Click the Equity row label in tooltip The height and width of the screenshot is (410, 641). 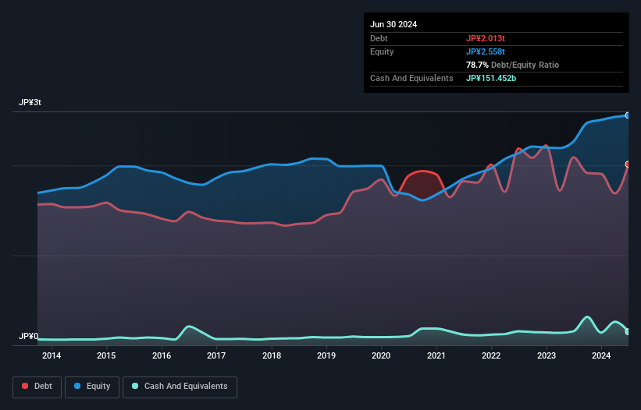coord(382,51)
